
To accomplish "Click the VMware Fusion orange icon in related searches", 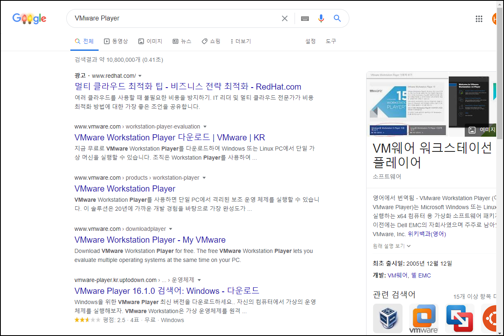I will tap(424, 318).
